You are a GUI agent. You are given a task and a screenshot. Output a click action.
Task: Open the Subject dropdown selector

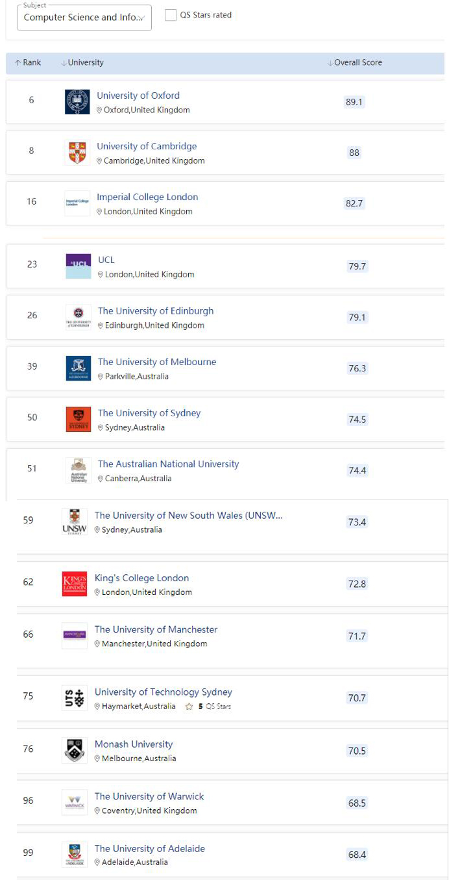[84, 18]
